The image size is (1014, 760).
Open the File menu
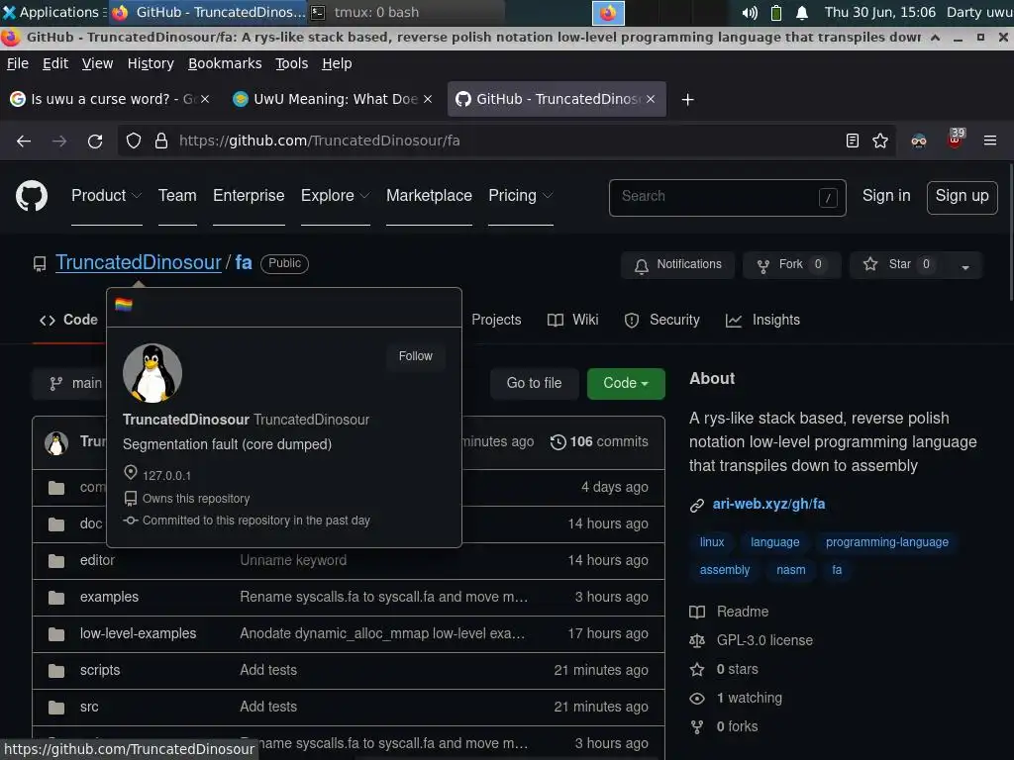(x=18, y=63)
